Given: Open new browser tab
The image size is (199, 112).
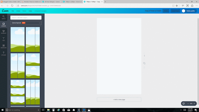Looking at the screenshot, I should click(105, 2).
